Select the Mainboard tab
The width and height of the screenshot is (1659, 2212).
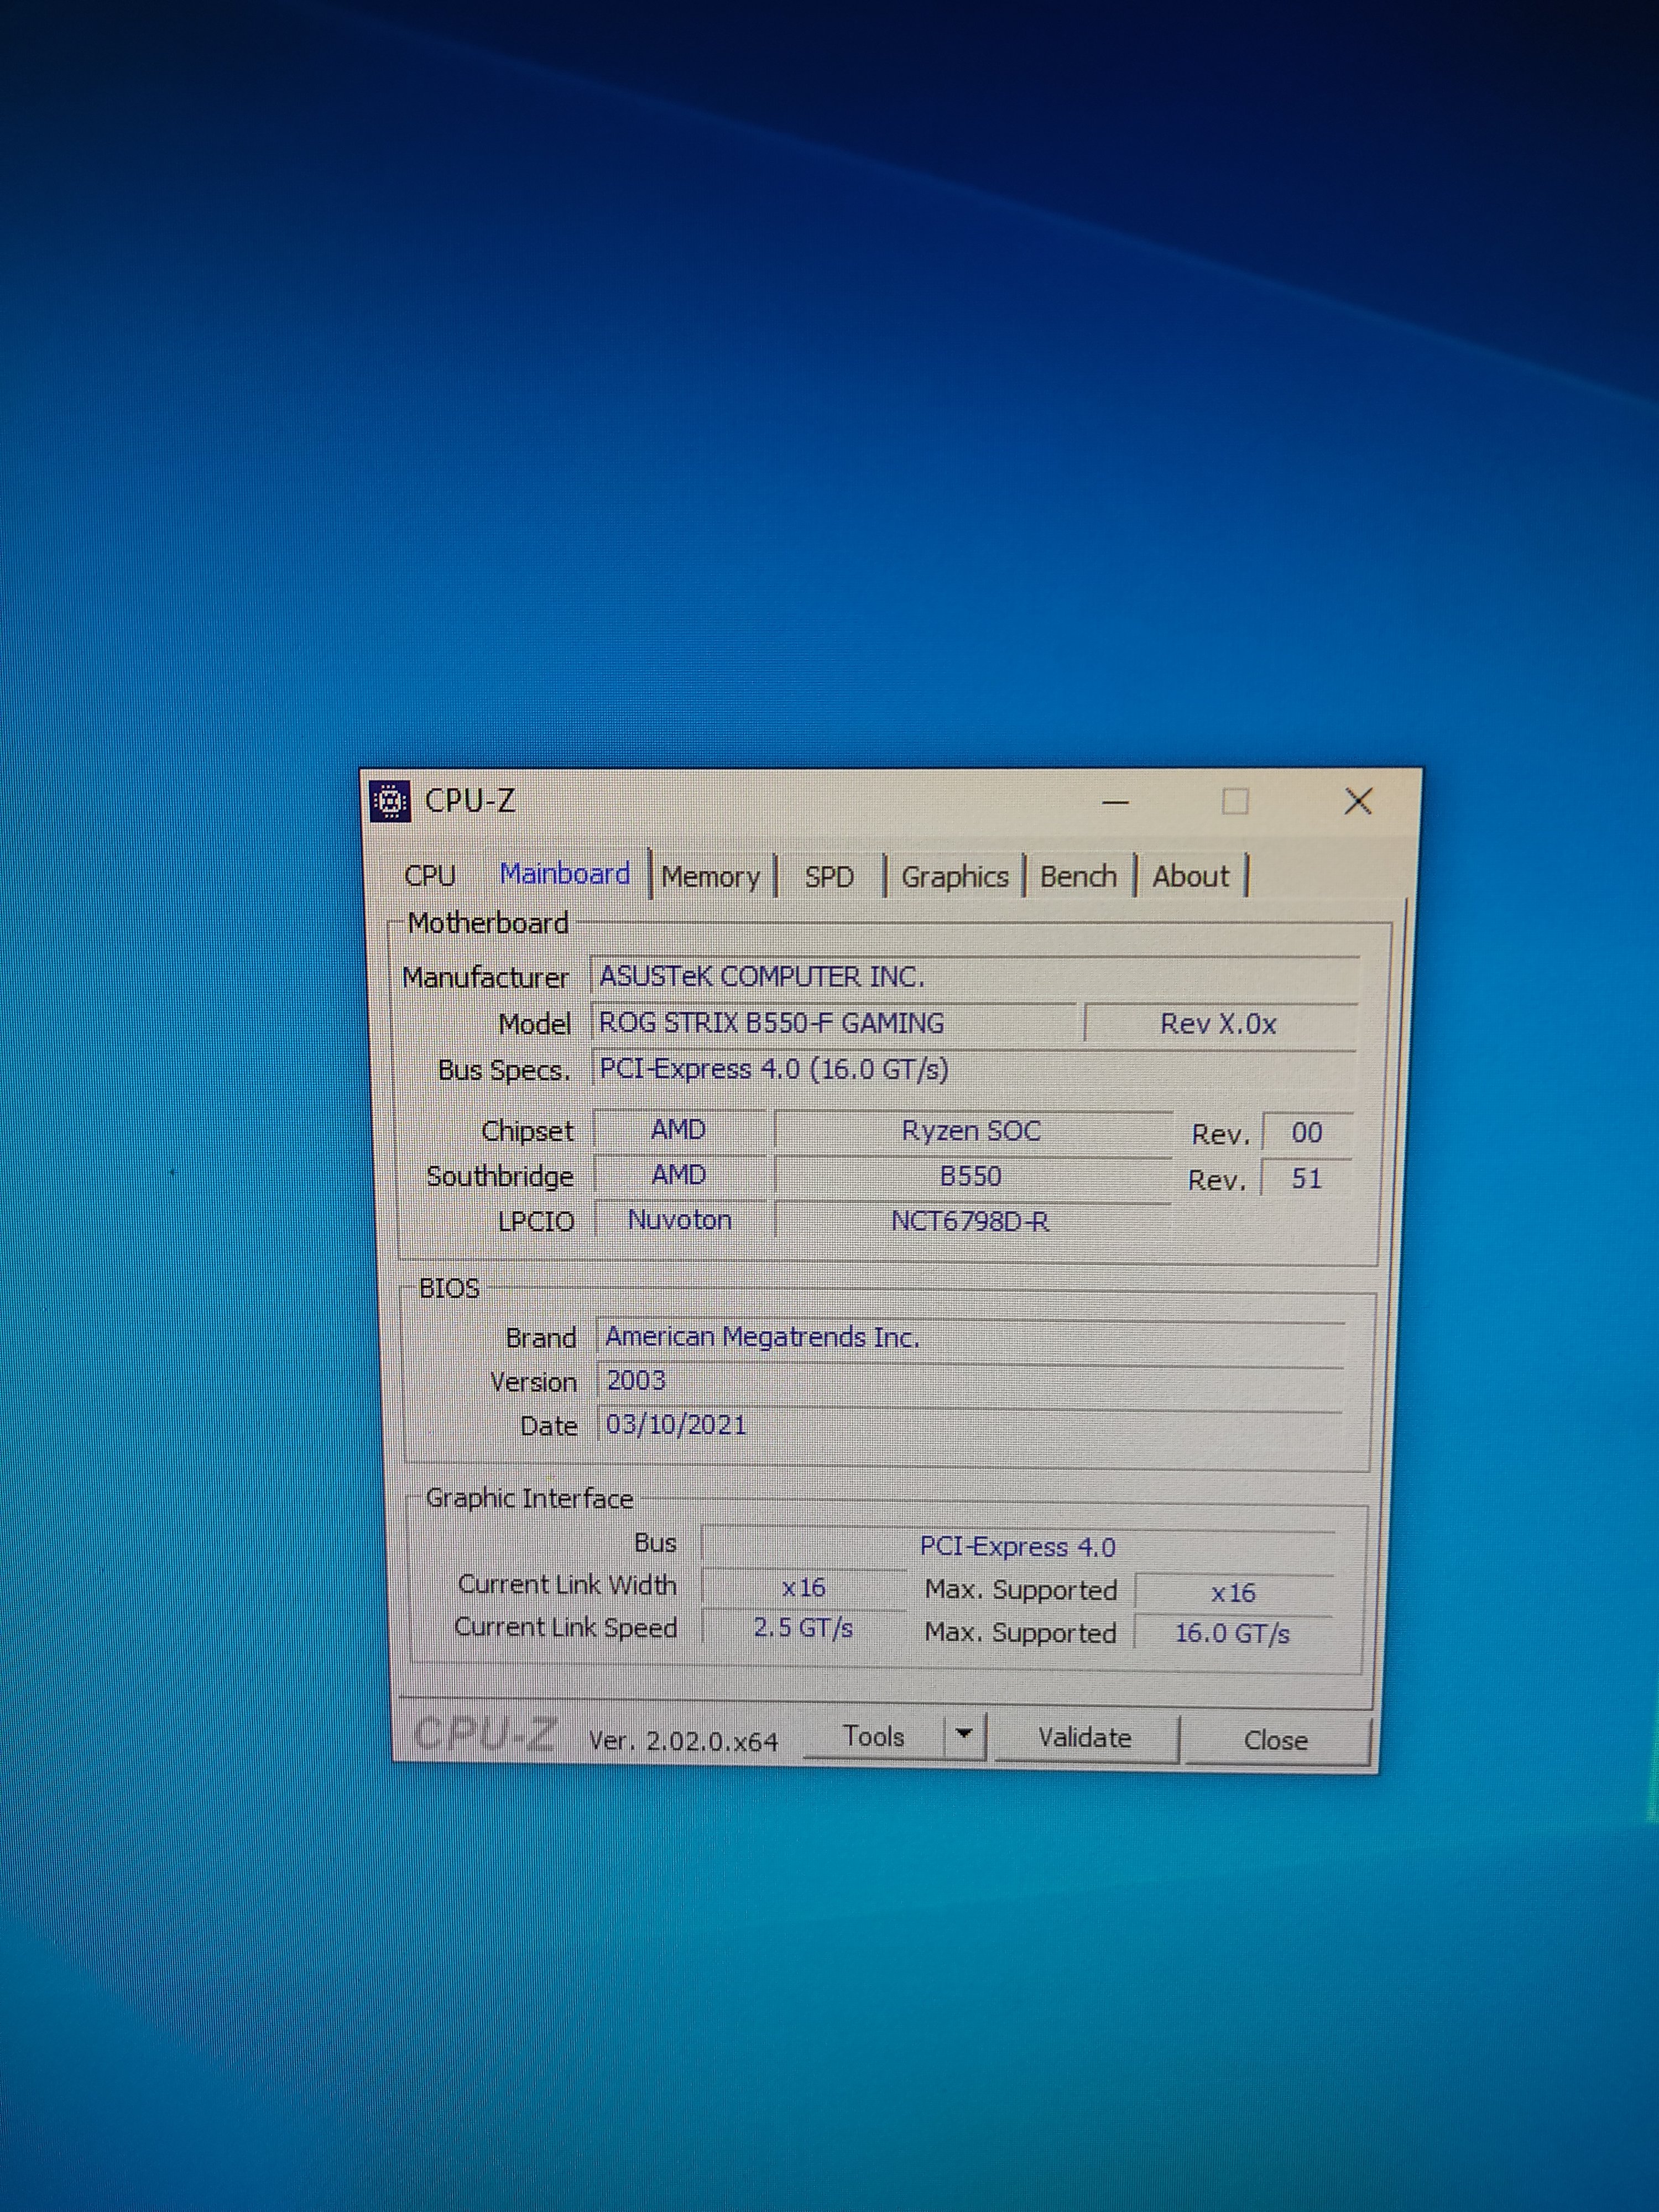[x=565, y=874]
